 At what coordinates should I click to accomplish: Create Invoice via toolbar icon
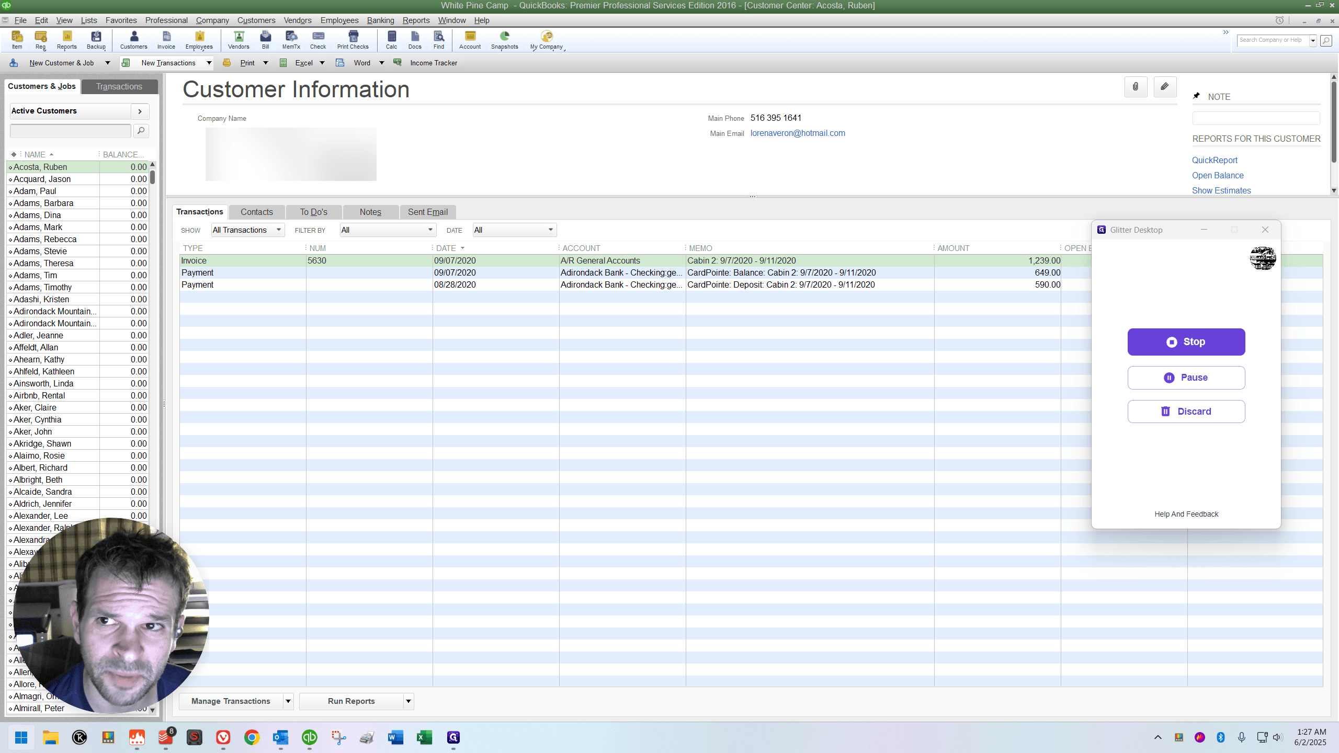click(166, 40)
